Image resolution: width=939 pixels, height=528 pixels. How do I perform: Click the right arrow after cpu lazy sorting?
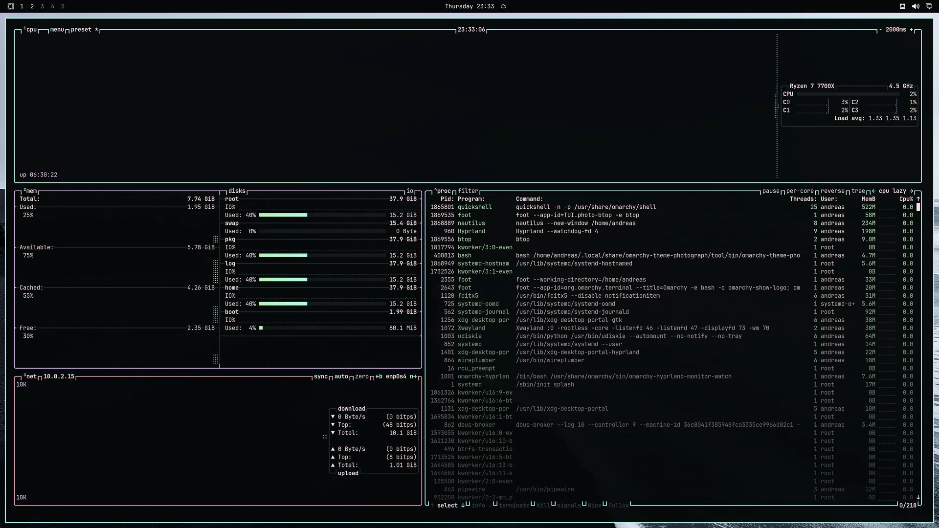(911, 191)
